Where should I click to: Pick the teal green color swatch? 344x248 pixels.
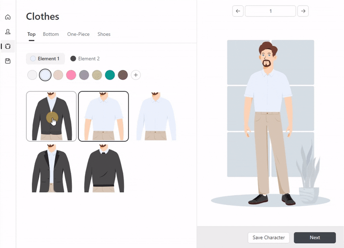[x=110, y=75]
